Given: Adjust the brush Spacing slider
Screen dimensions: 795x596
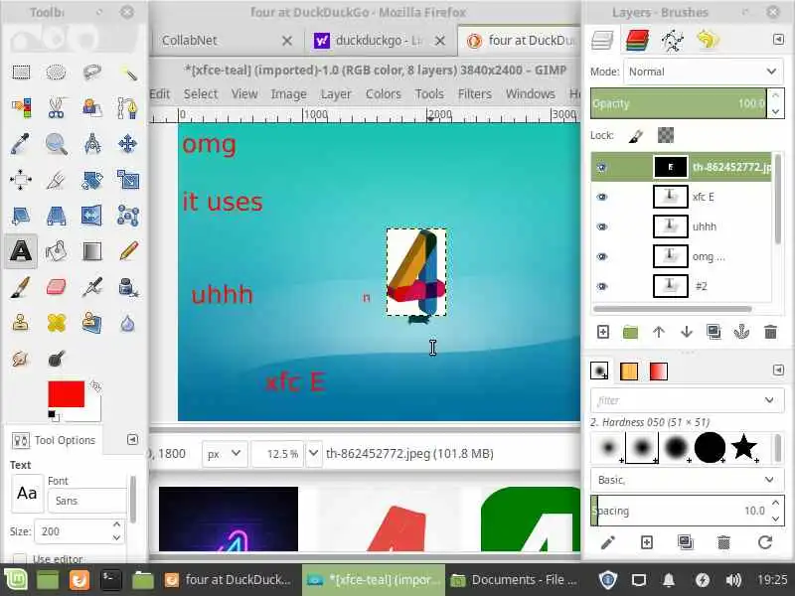Looking at the screenshot, I should tap(680, 511).
